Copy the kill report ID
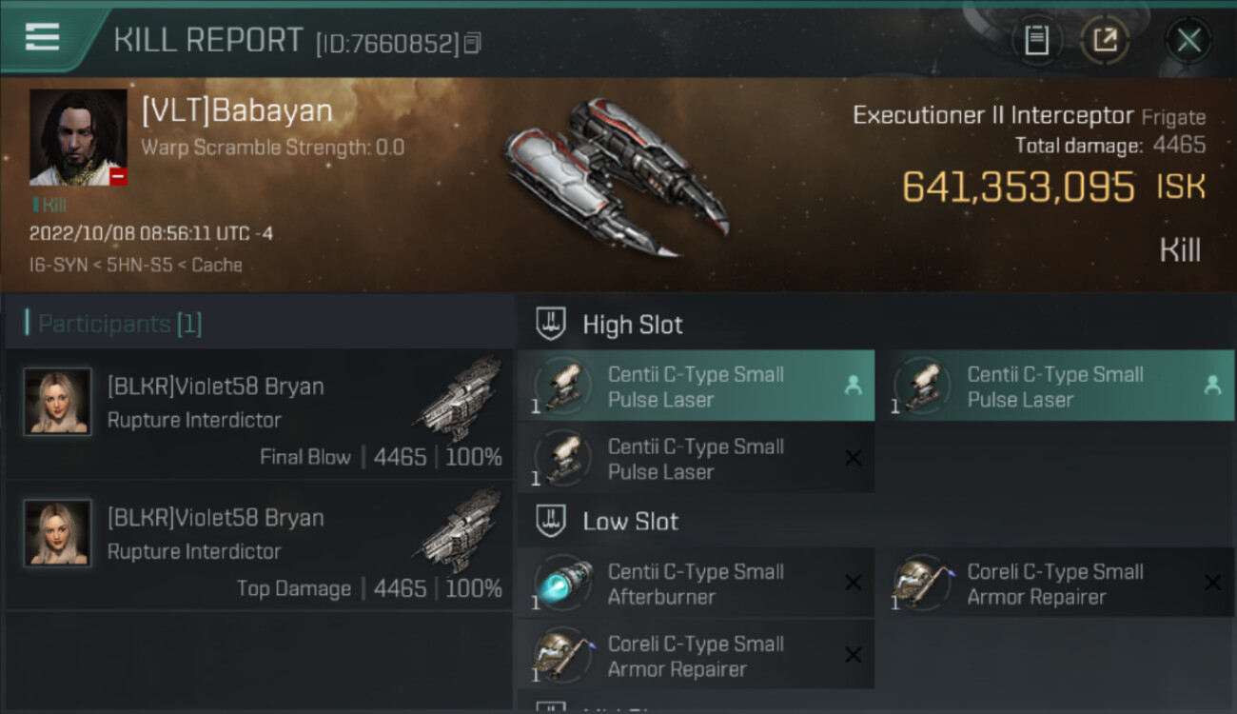 [x=473, y=43]
